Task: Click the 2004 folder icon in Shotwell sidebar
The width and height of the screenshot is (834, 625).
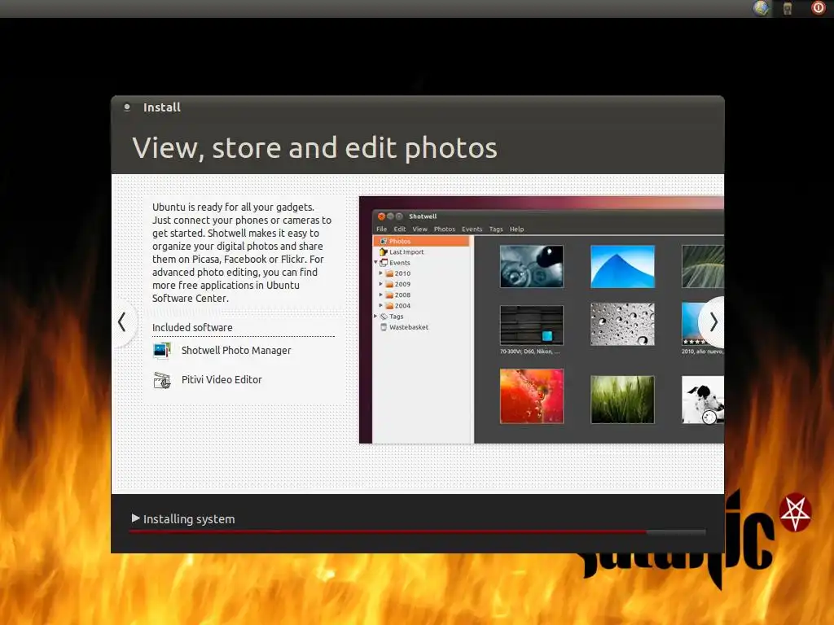Action: [x=389, y=306]
